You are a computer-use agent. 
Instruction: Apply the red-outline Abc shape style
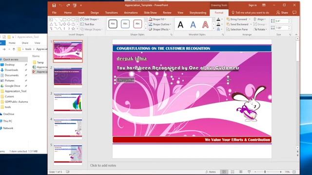coord(137,24)
